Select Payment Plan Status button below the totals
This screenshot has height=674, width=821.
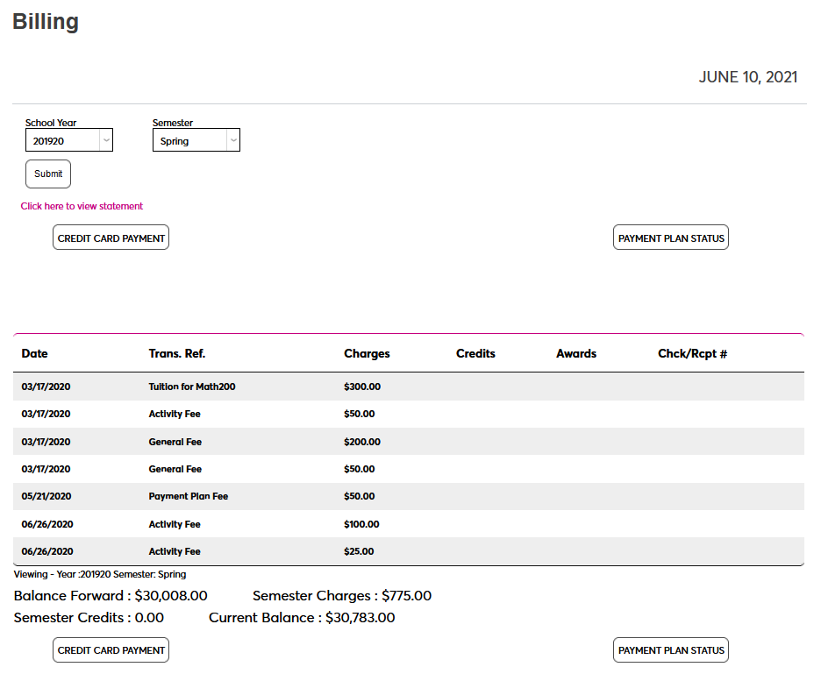tap(671, 649)
